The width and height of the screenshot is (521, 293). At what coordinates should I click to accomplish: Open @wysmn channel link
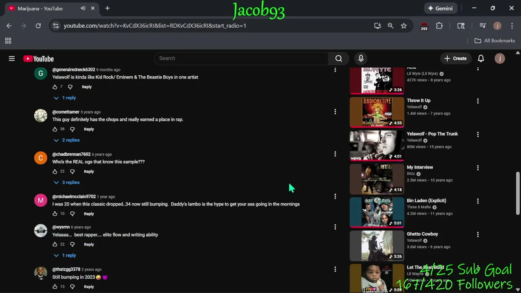point(61,227)
